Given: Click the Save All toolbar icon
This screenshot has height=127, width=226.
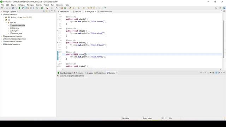Looking at the screenshot, I should (x=10, y=8).
